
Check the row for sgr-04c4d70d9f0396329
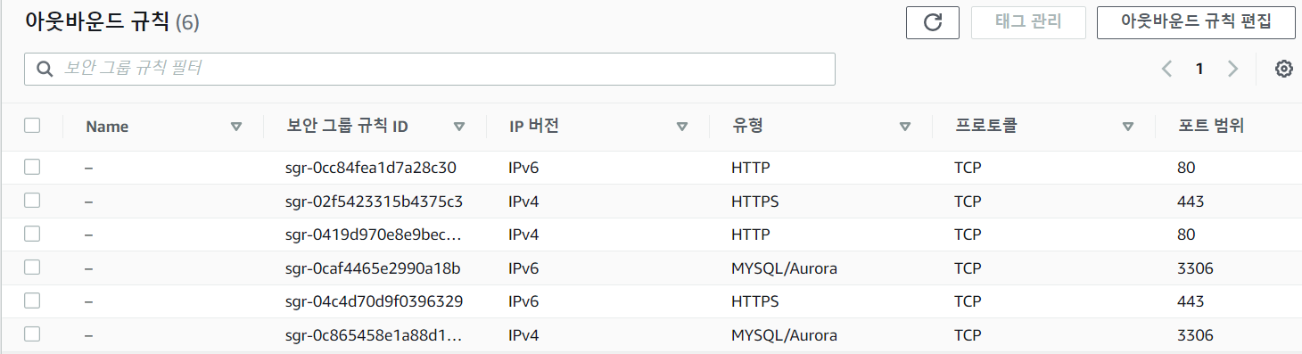click(32, 301)
